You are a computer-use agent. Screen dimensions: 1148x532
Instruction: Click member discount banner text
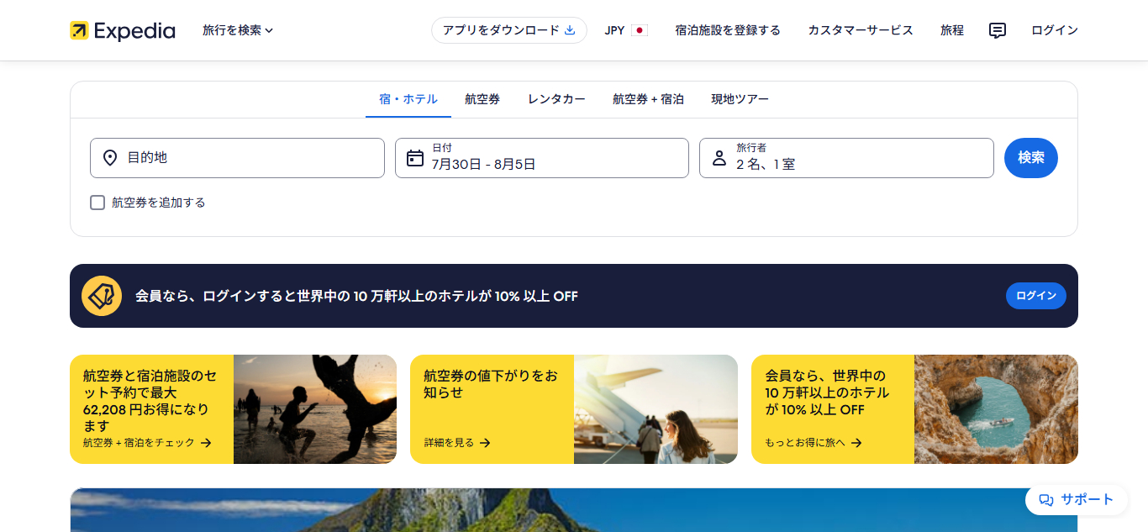point(356,296)
